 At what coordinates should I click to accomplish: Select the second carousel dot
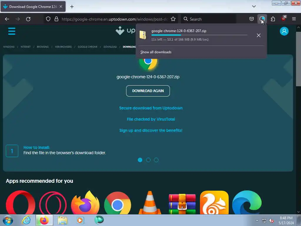[148, 160]
